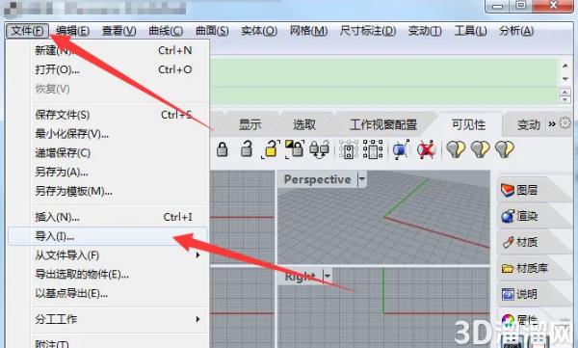Choose 保存文件(S) menu entry
This screenshot has width=578, height=348.
pyautogui.click(x=107, y=115)
